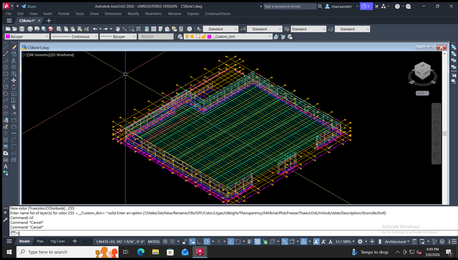Image resolution: width=458 pixels, height=260 pixels.
Task: Switch to the Ftg Conn layout tab
Action: click(58, 241)
